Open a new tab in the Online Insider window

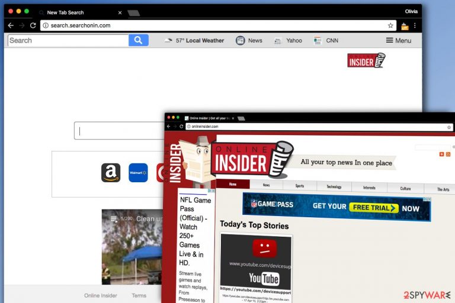(241, 118)
